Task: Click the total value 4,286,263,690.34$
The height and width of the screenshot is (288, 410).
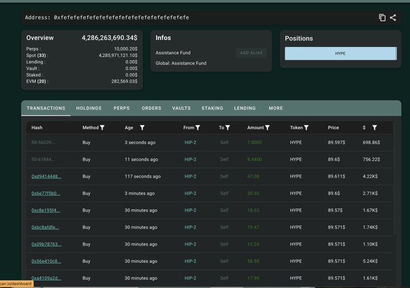Action: coord(109,38)
